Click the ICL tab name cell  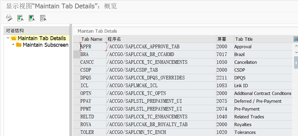[93, 86]
